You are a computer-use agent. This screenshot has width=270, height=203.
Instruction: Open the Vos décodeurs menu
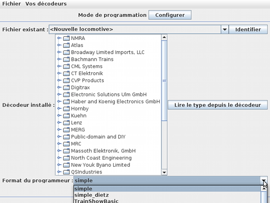(46, 4)
